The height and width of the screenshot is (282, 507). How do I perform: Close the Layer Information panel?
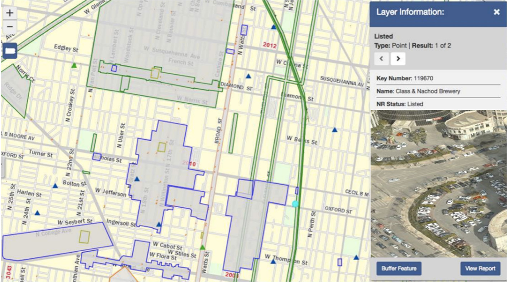coord(496,12)
